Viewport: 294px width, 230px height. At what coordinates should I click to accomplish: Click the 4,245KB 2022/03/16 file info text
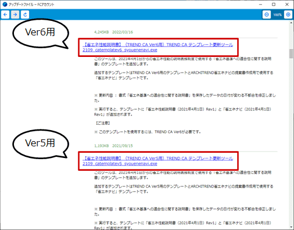point(113,32)
